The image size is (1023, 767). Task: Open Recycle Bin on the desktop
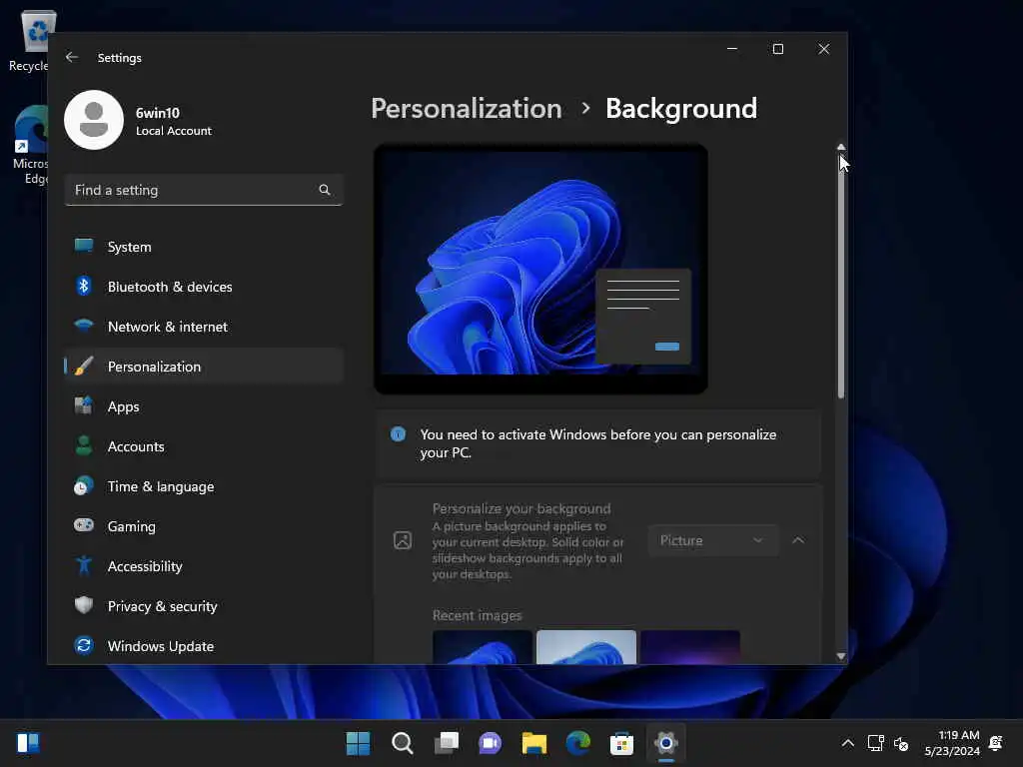29,41
